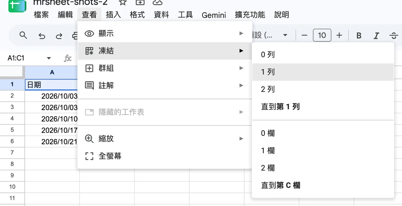The image size is (402, 206).
Task: Freeze two columns with 2 欄
Action: (323, 168)
